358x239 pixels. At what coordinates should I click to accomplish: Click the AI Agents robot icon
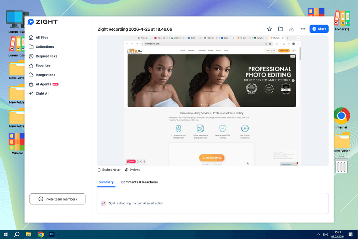(x=31, y=84)
